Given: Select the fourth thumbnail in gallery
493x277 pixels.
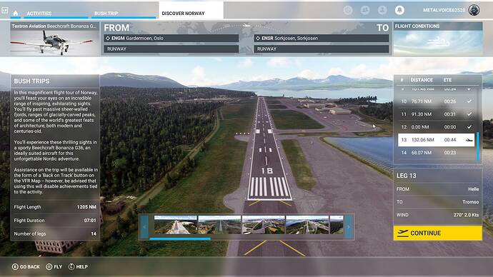Looking at the screenshot, I should 307,225.
